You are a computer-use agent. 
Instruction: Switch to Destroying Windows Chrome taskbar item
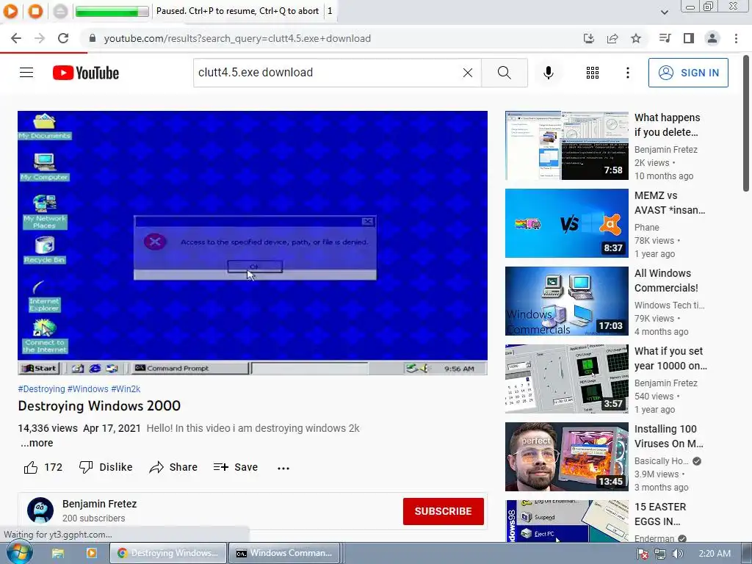[x=168, y=553]
